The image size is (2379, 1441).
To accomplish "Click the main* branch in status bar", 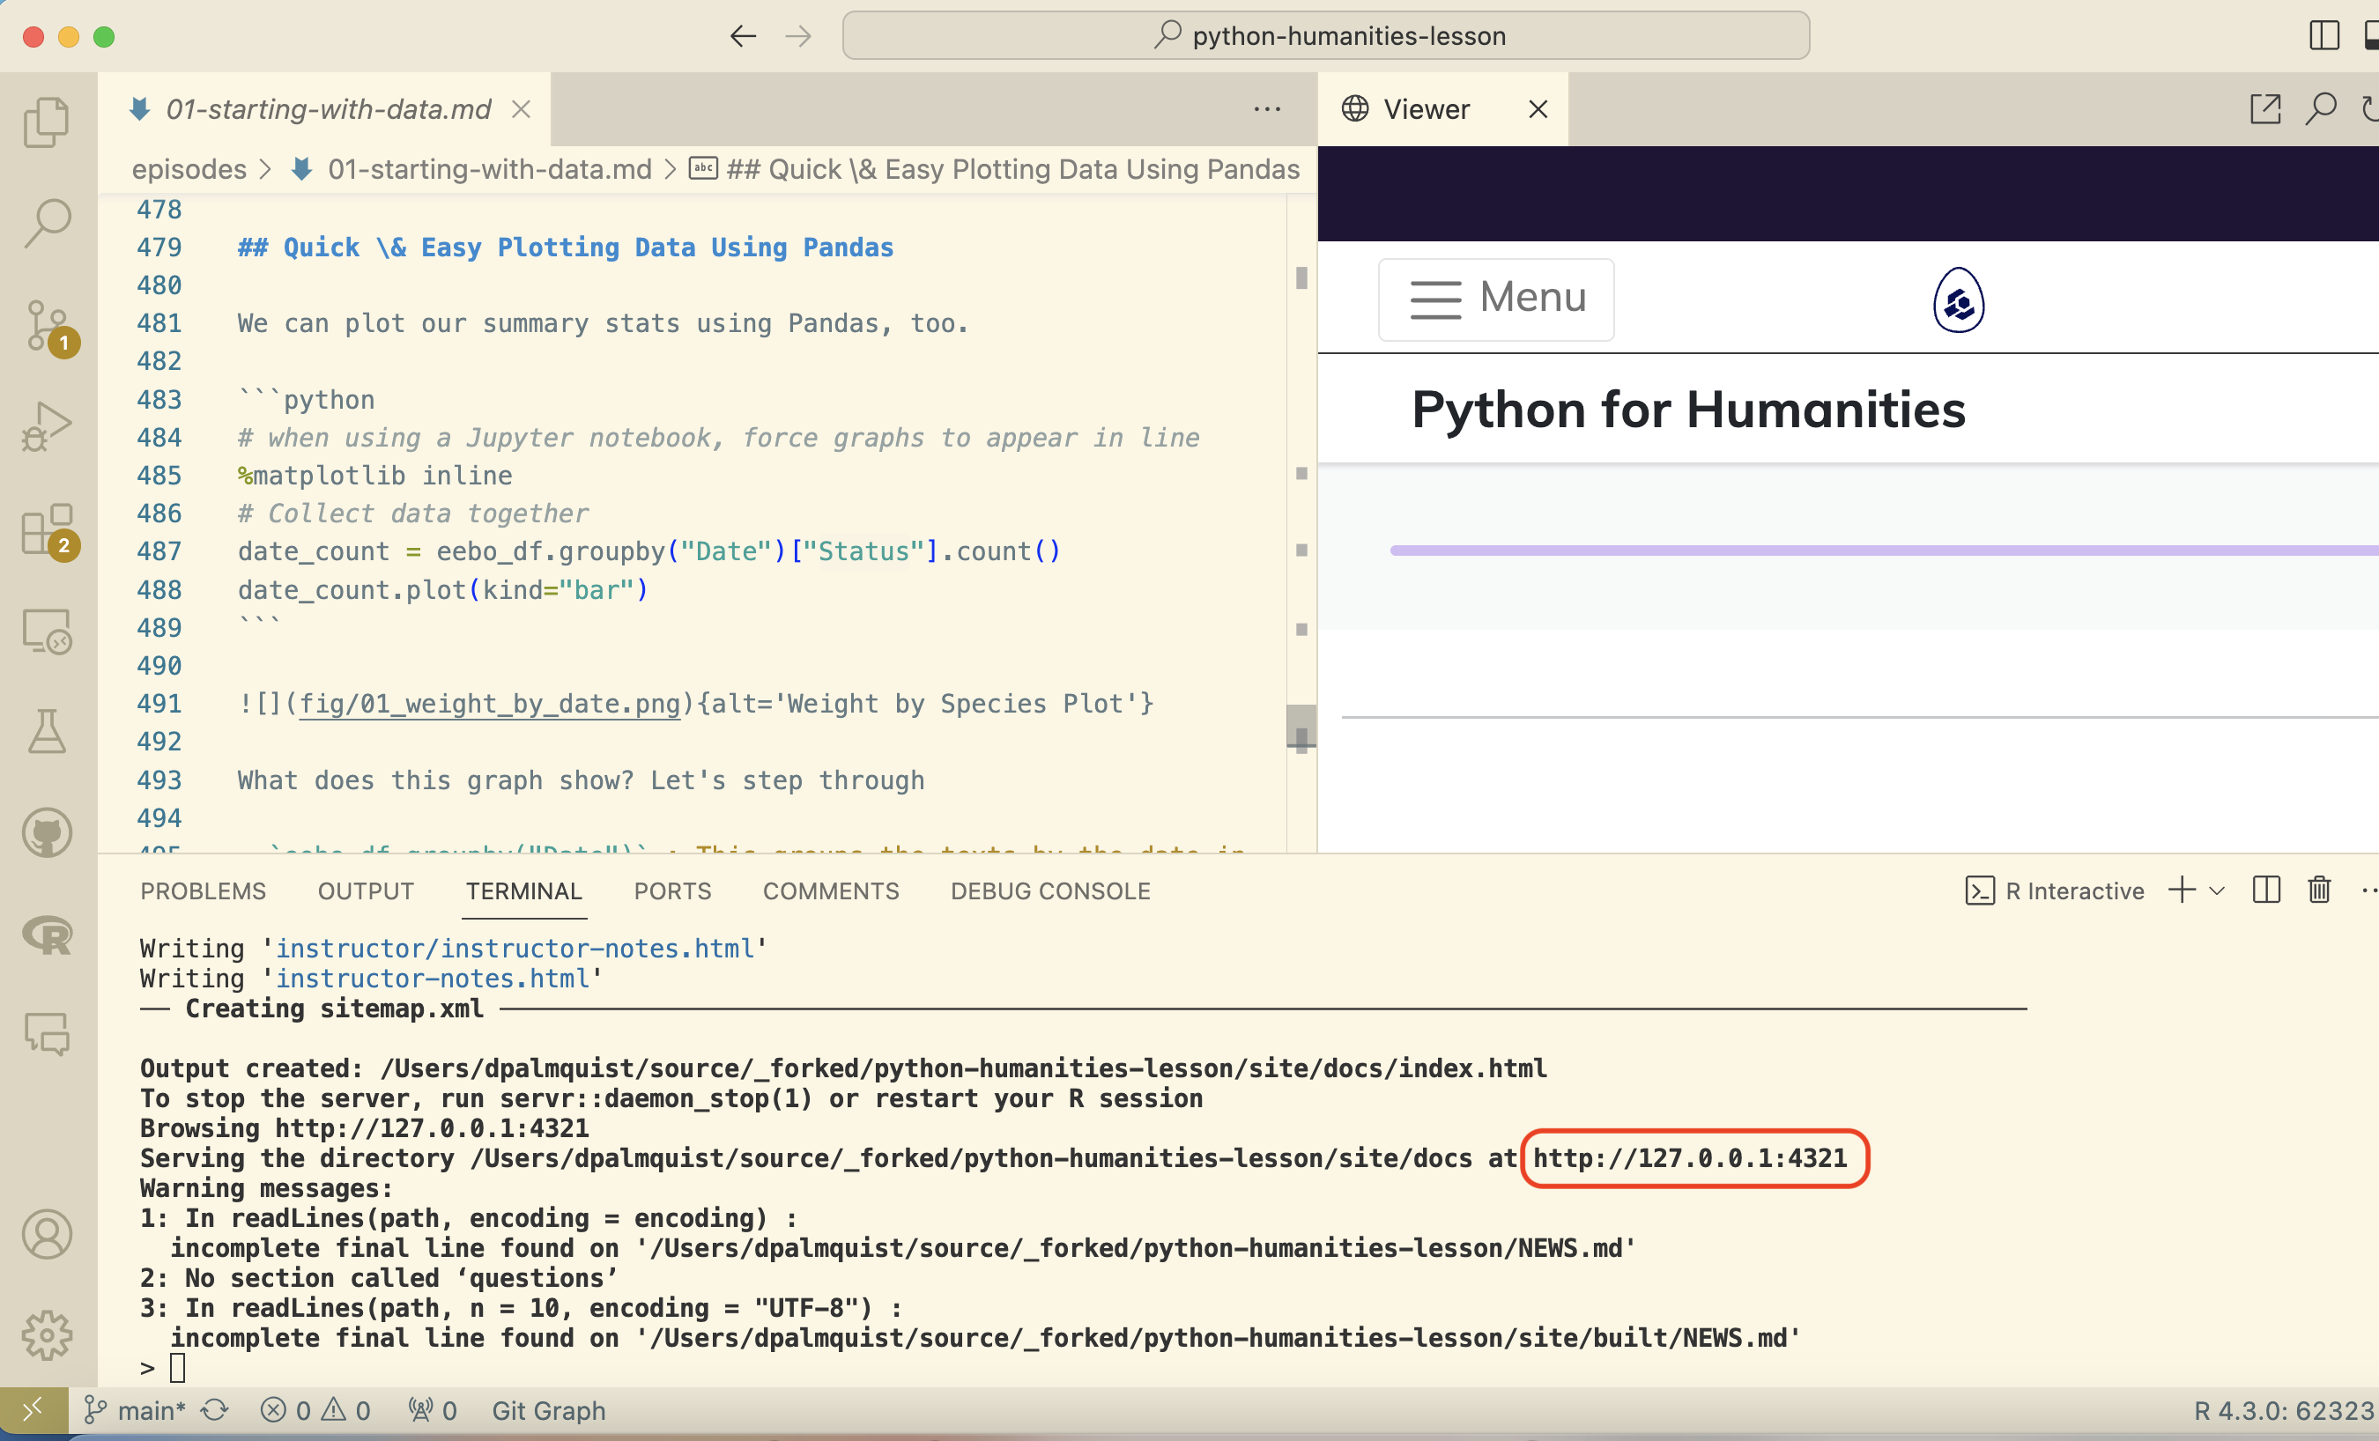I will [x=134, y=1410].
